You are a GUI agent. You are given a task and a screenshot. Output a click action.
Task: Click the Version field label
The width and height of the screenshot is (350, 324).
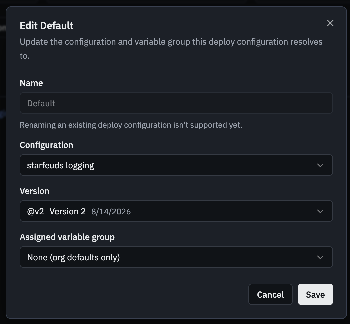[34, 191]
